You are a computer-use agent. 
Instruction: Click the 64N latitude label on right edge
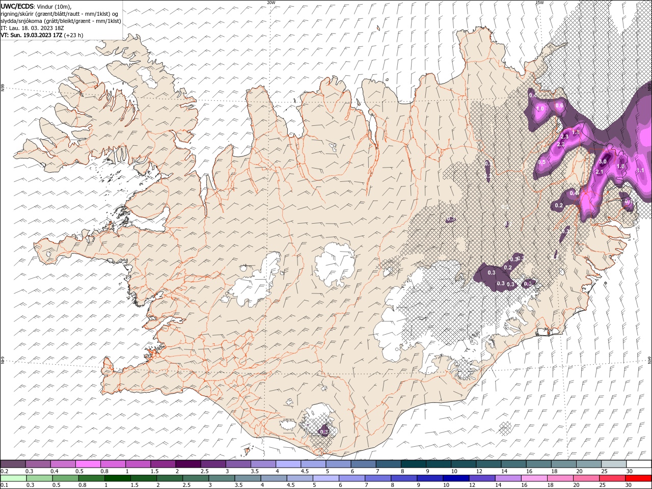[x=649, y=360]
